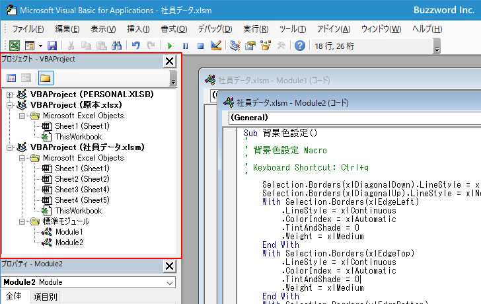Open VBA Help with the question mark icon
The height and width of the screenshot is (304, 481).
tap(300, 46)
